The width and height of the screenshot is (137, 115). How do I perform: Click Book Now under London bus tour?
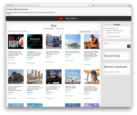(50, 62)
